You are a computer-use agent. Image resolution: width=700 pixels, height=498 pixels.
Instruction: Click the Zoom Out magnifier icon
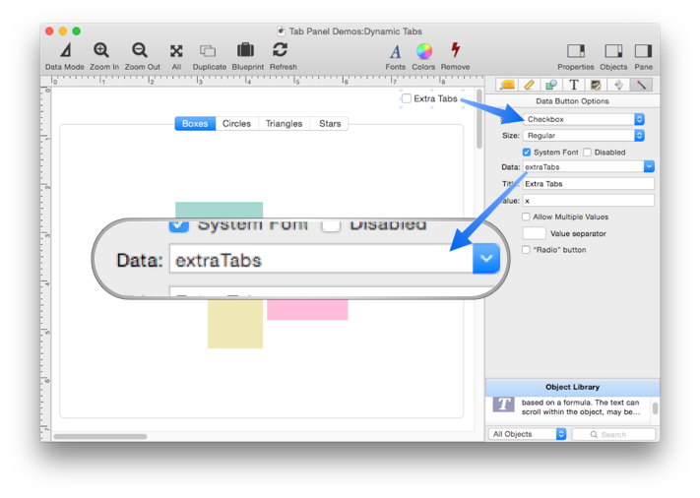[x=140, y=50]
